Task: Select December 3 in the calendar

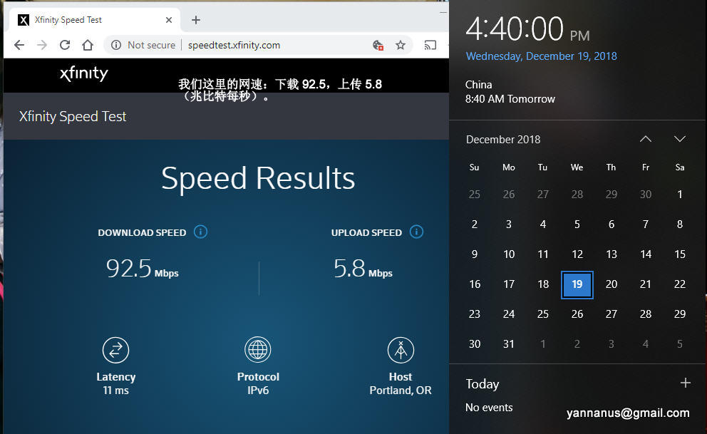Action: point(509,224)
